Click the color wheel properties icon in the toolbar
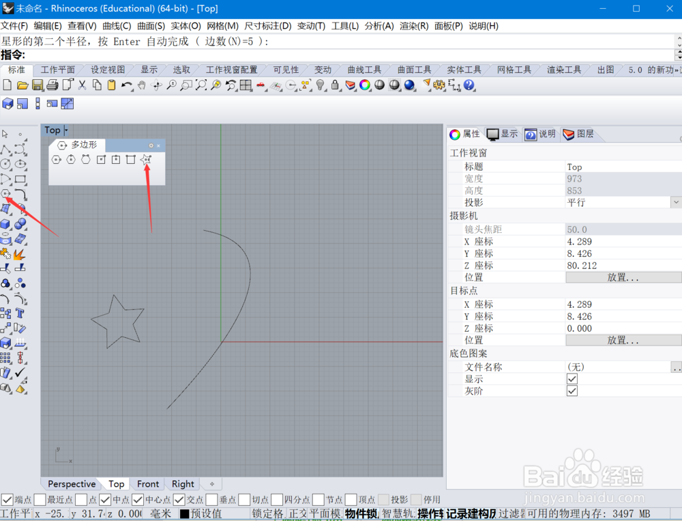 coord(365,85)
